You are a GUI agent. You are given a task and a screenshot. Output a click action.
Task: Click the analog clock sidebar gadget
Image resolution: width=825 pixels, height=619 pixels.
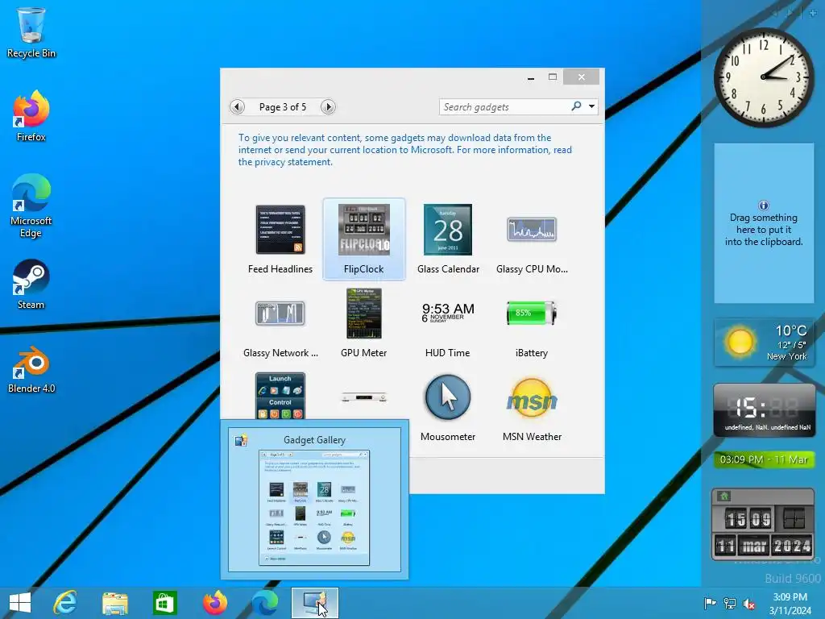(x=764, y=77)
